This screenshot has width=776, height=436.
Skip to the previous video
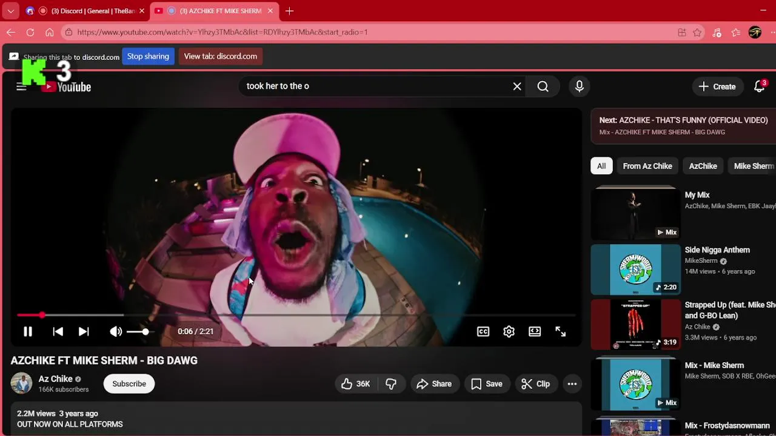58,331
